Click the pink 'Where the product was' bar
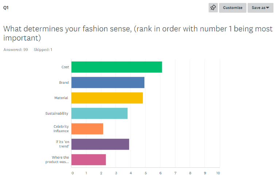The image size is (276, 182). pyautogui.click(x=89, y=160)
